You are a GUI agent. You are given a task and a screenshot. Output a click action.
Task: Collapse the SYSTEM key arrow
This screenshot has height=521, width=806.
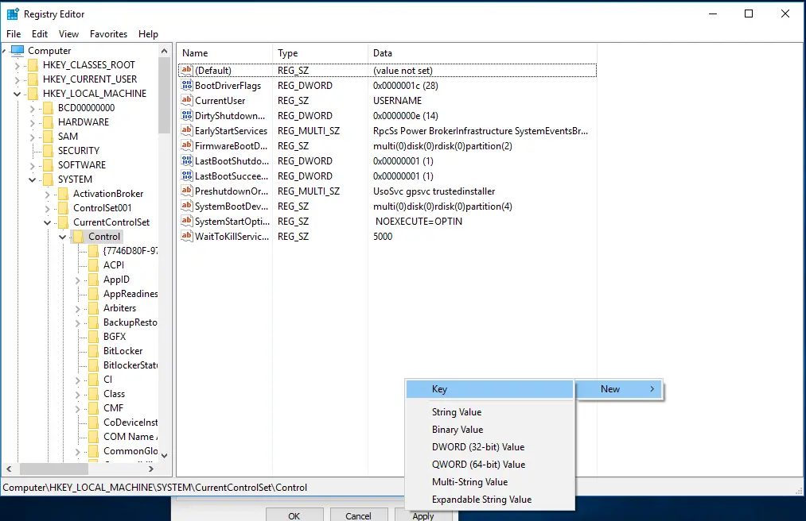pyautogui.click(x=33, y=179)
